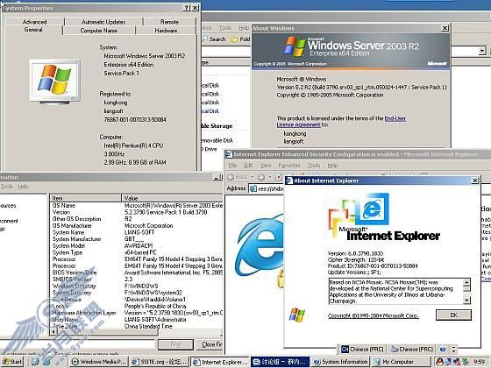Open the Forward history dropdown in Internet Explorer

click(x=270, y=177)
